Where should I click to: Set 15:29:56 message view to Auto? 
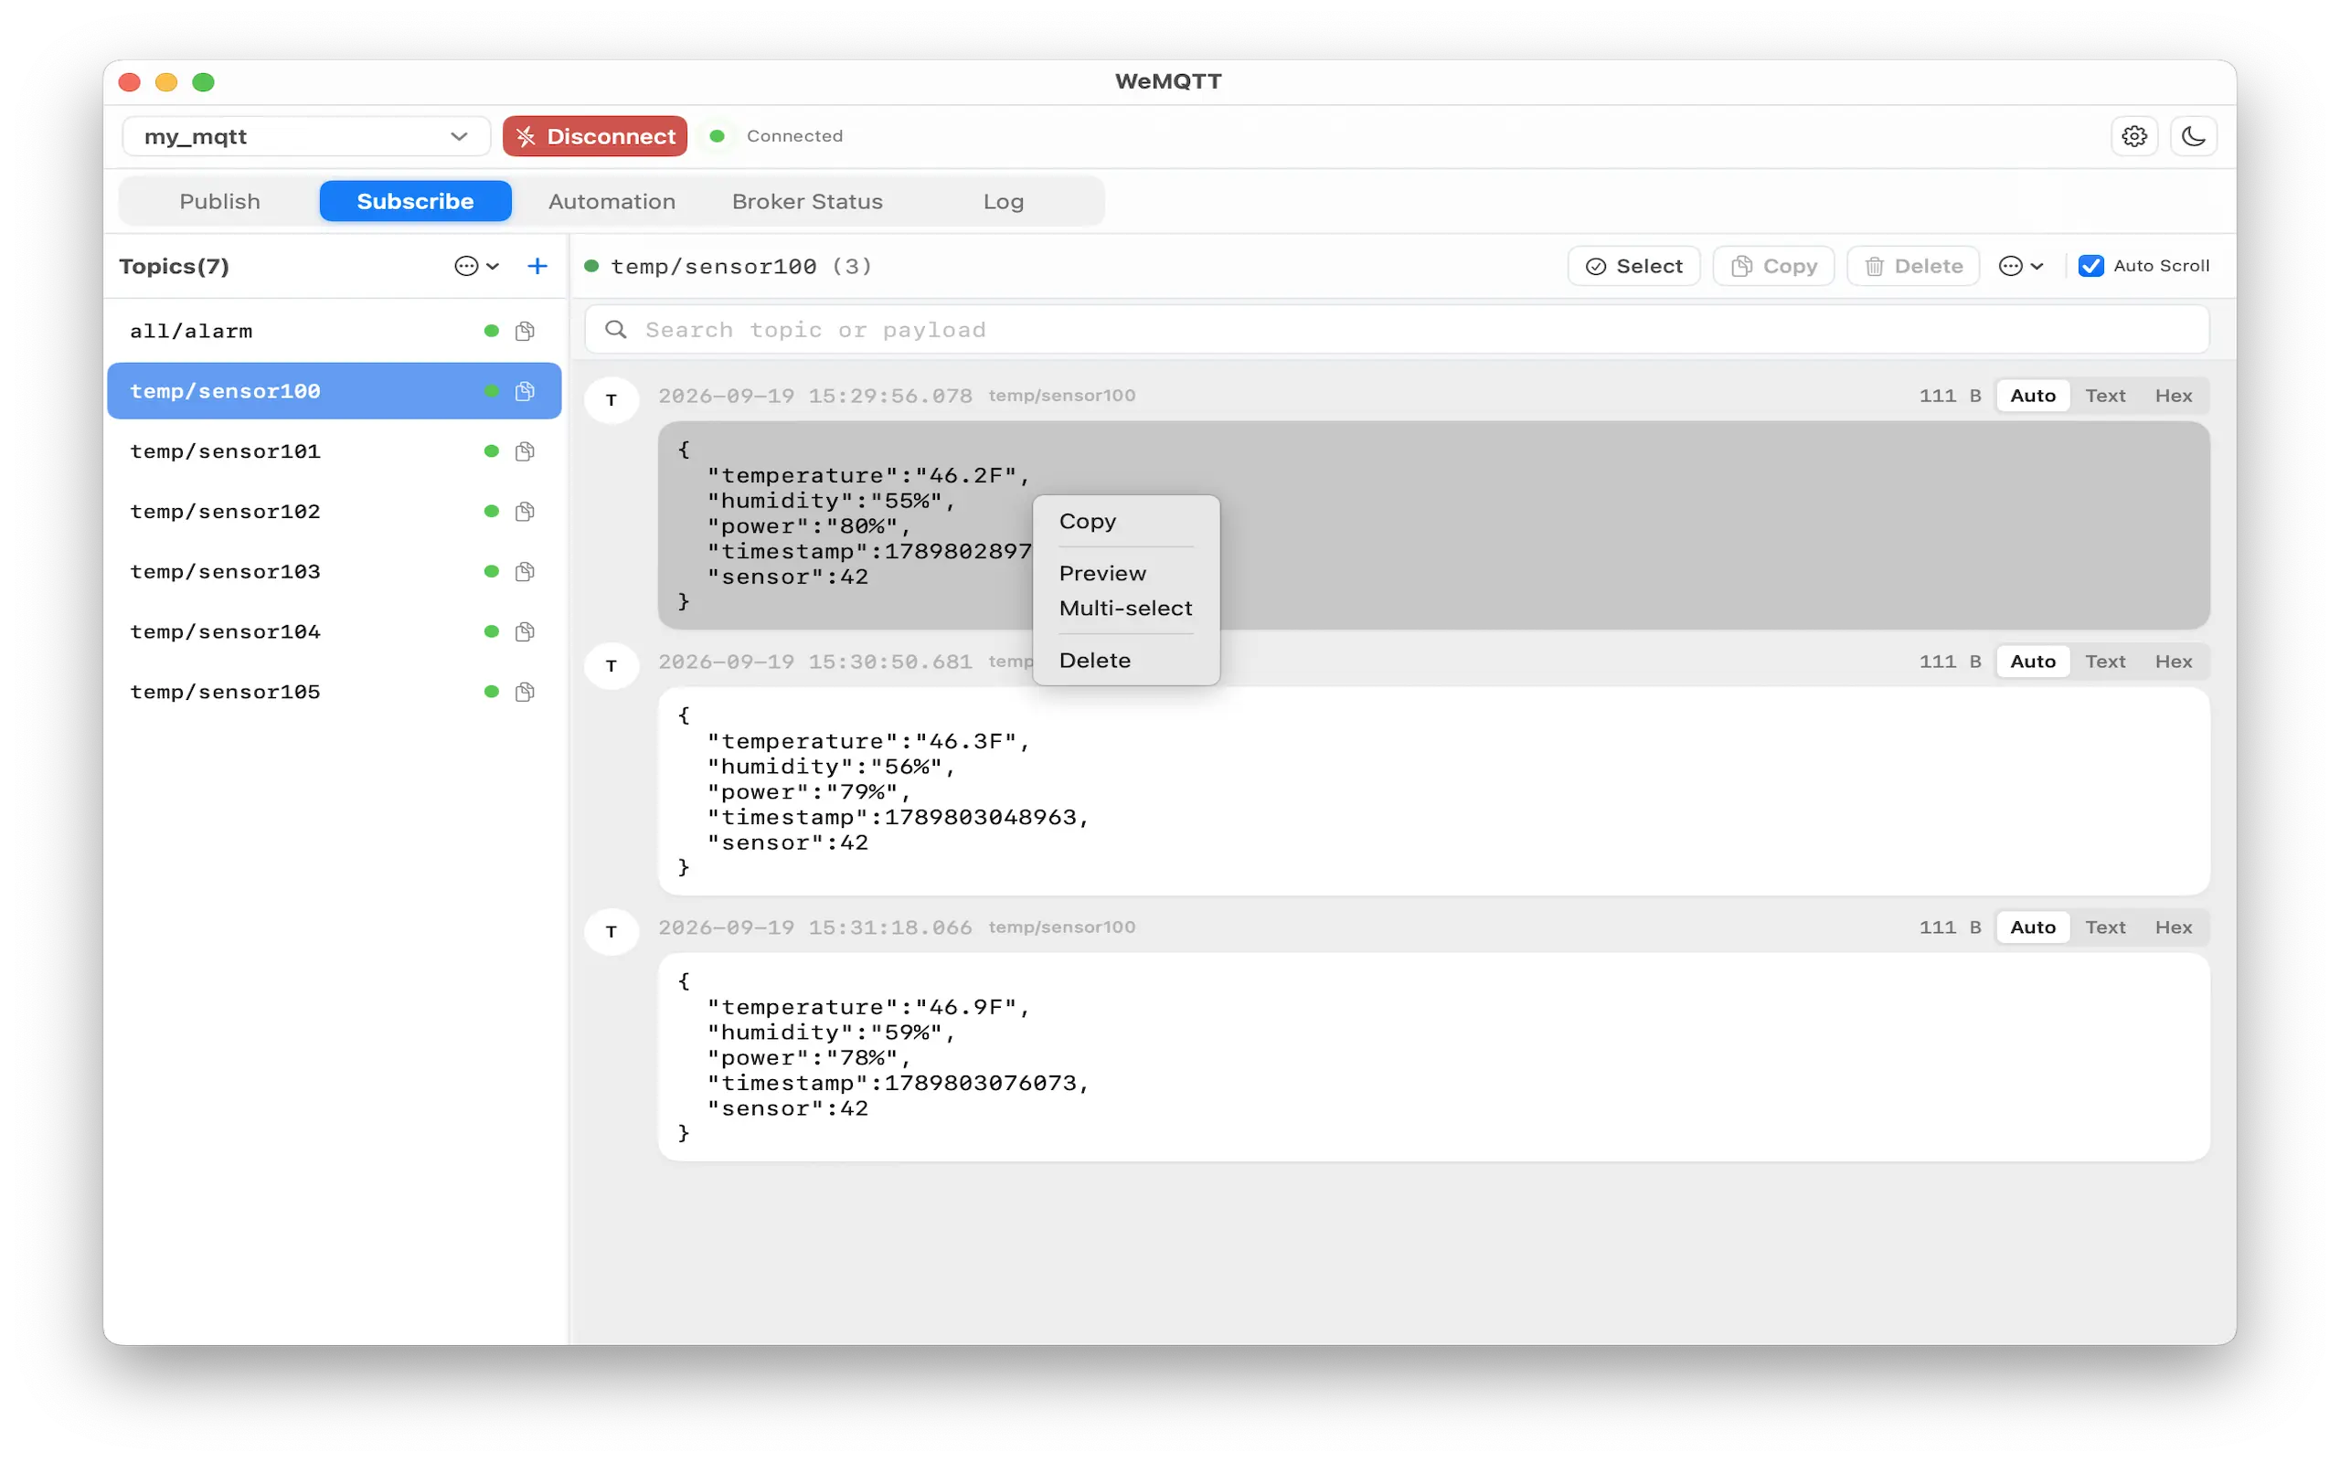tap(2033, 396)
